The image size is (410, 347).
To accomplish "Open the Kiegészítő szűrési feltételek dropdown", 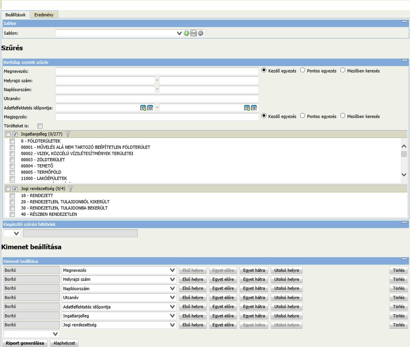I will [x=16, y=233].
